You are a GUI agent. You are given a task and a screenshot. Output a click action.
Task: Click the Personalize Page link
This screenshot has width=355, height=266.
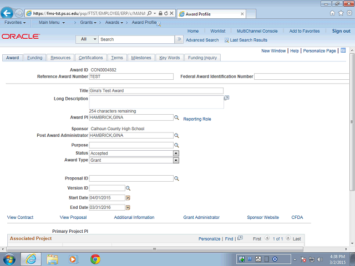(x=319, y=50)
